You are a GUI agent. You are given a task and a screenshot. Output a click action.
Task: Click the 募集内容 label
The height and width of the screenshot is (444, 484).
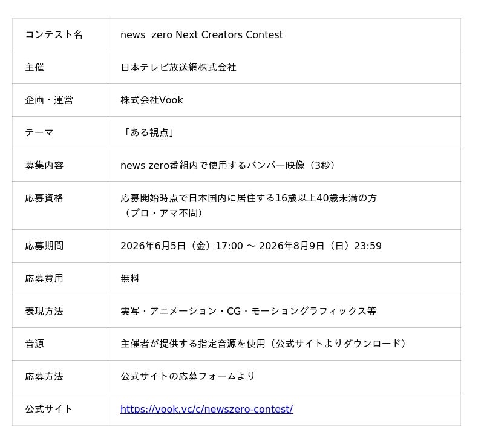[44, 165]
